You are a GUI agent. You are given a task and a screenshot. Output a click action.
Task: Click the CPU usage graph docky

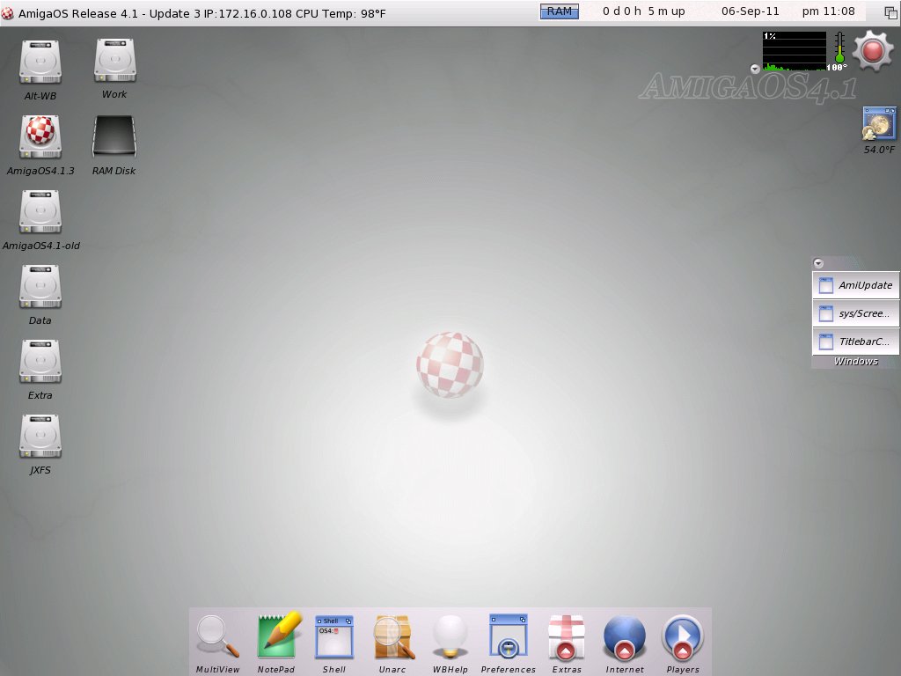pyautogui.click(x=794, y=51)
